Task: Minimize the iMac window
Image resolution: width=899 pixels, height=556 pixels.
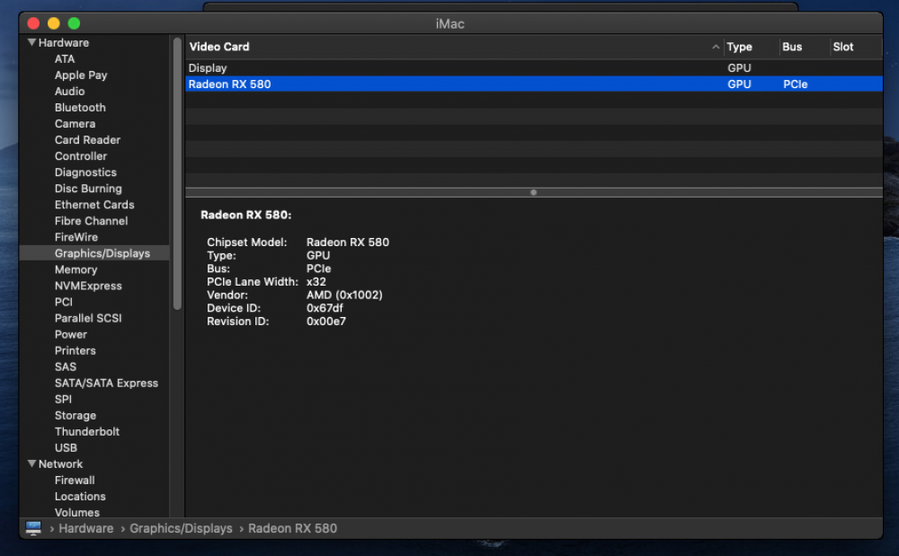Action: (x=53, y=23)
